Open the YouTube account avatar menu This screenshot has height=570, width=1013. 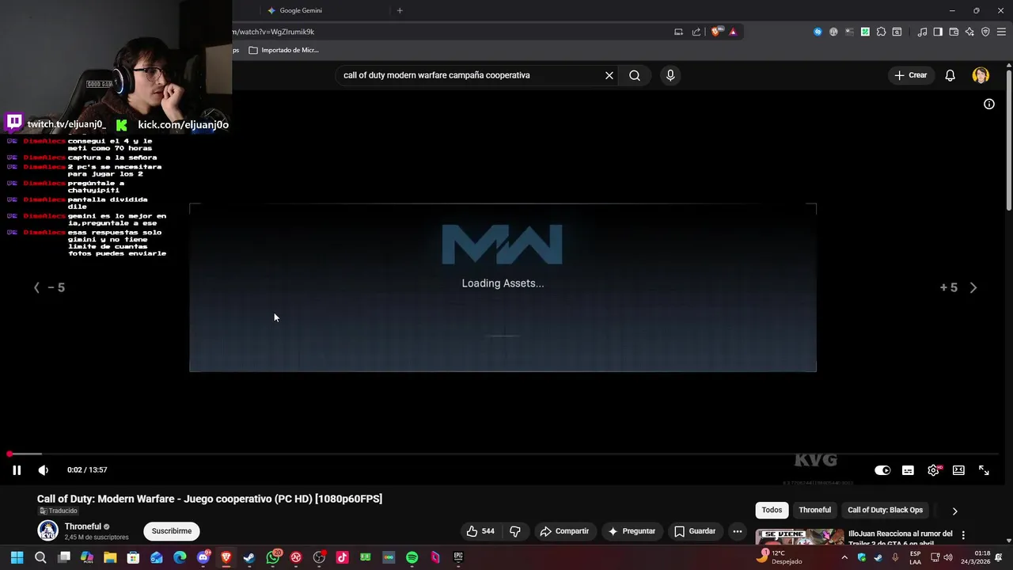[981, 75]
